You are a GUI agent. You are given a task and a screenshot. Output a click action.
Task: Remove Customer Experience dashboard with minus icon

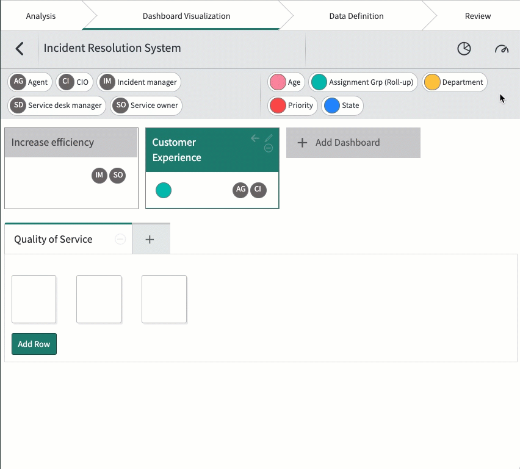[x=269, y=148]
